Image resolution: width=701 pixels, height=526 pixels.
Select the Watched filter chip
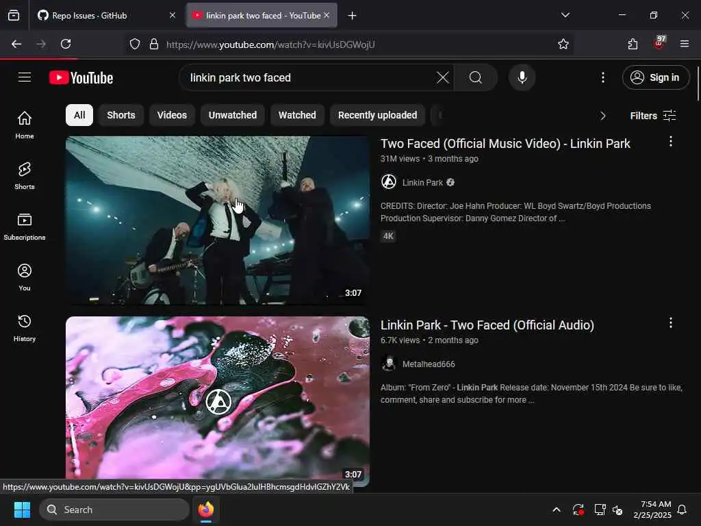click(x=297, y=115)
